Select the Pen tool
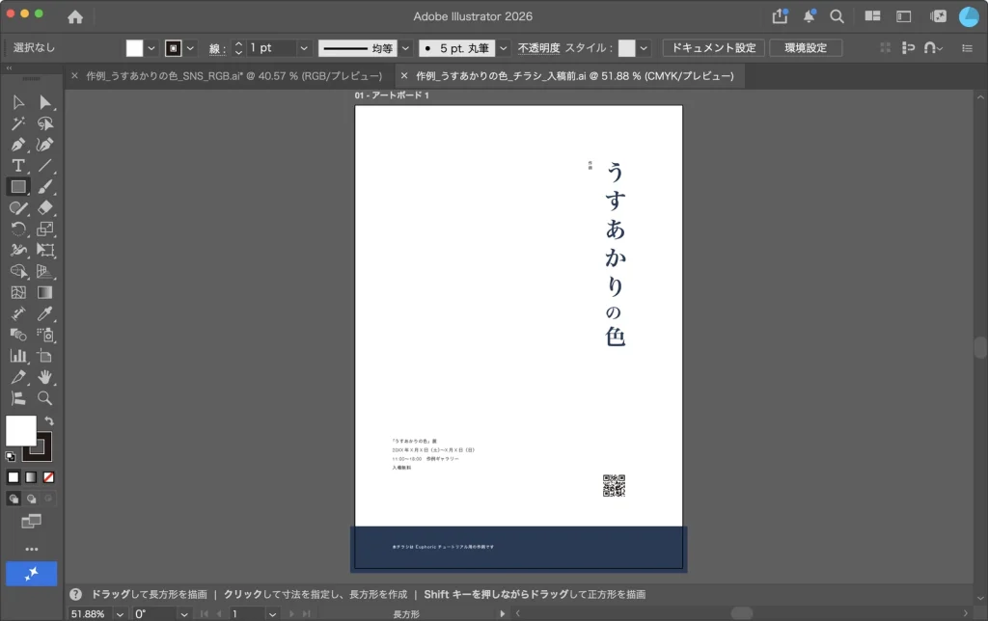The height and width of the screenshot is (621, 988). point(18,145)
